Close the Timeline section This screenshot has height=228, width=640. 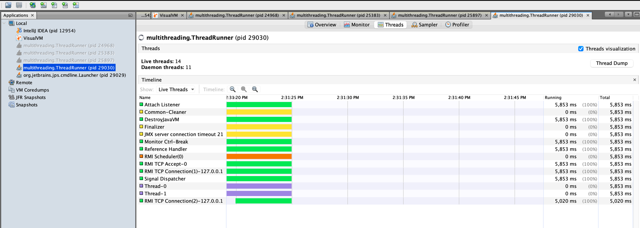coord(634,80)
